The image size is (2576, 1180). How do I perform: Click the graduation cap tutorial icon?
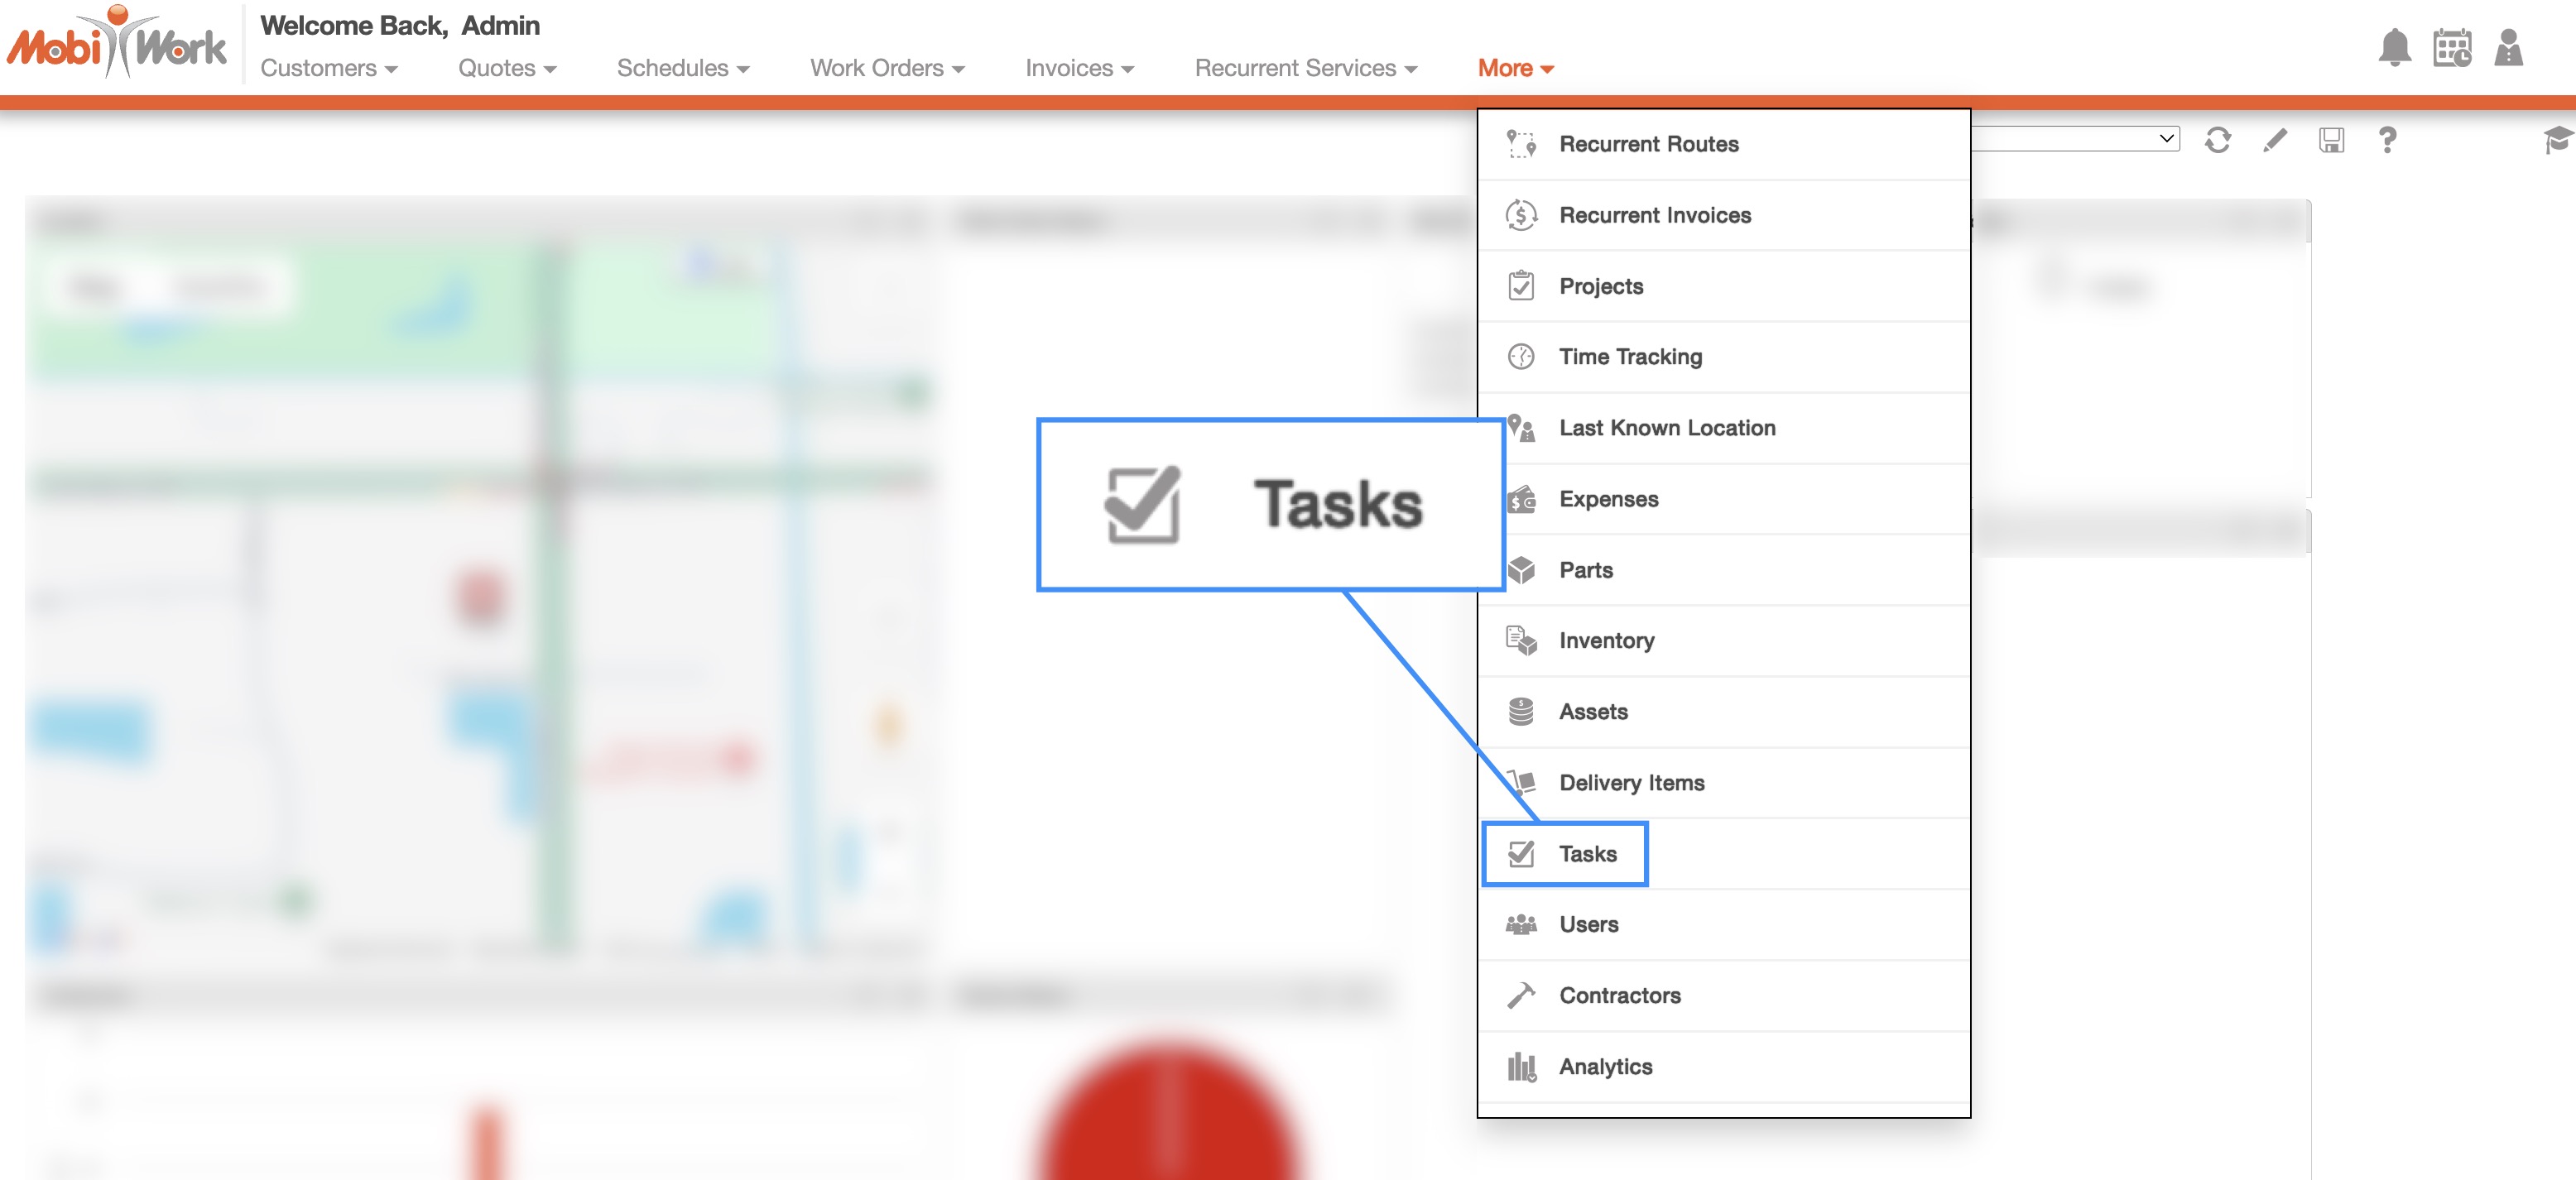tap(2557, 140)
